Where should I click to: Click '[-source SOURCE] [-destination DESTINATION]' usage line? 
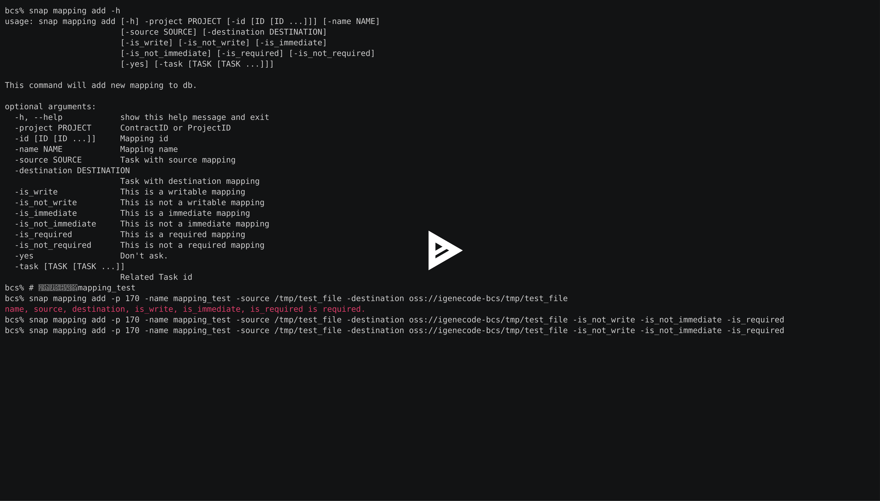tap(223, 32)
